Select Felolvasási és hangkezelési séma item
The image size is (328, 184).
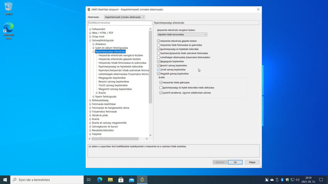[x=111, y=108]
